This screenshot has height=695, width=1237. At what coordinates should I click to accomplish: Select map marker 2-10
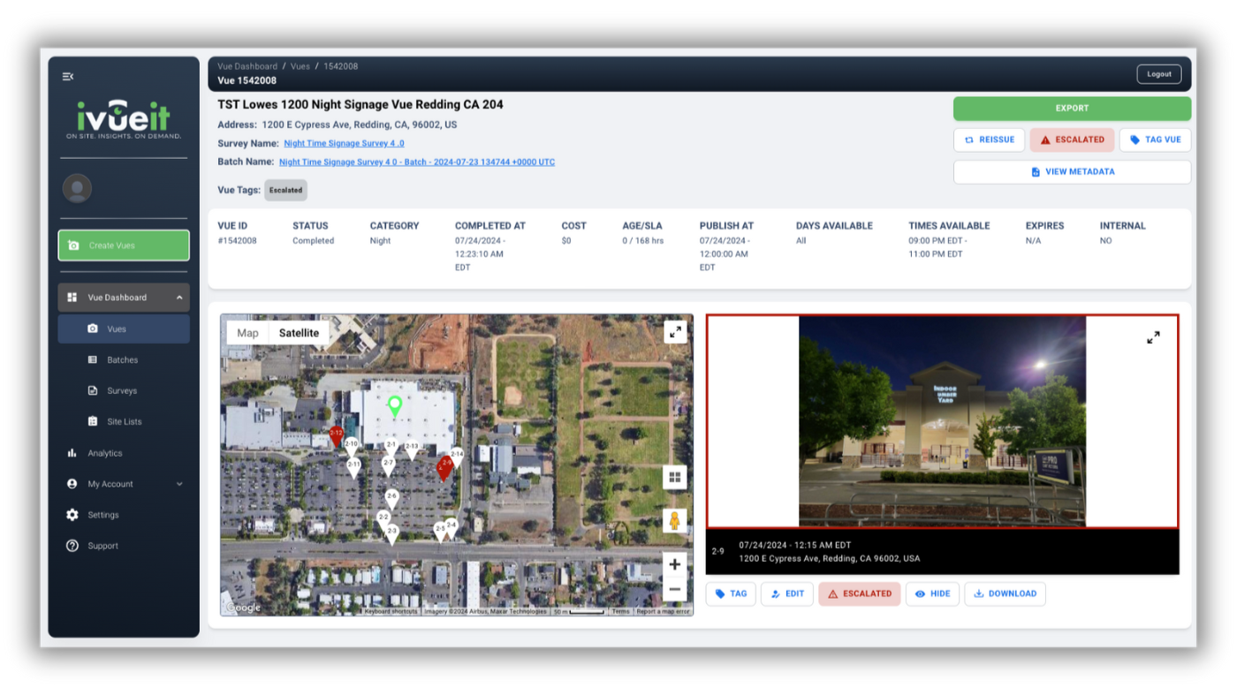(351, 447)
